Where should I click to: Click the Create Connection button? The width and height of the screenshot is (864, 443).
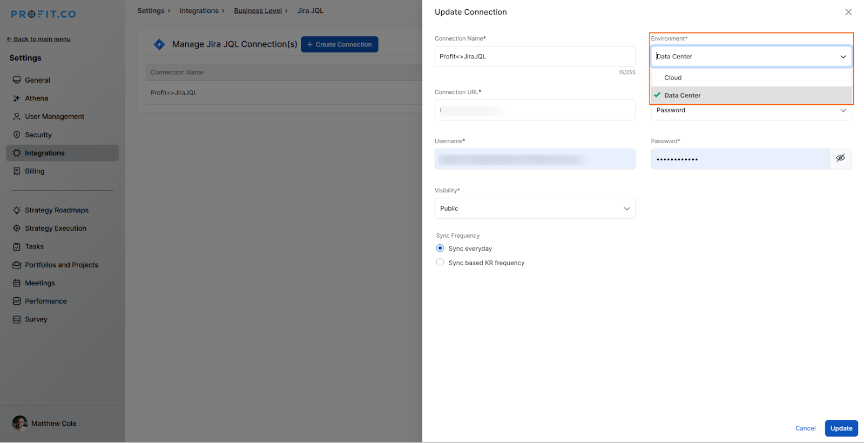click(x=339, y=44)
